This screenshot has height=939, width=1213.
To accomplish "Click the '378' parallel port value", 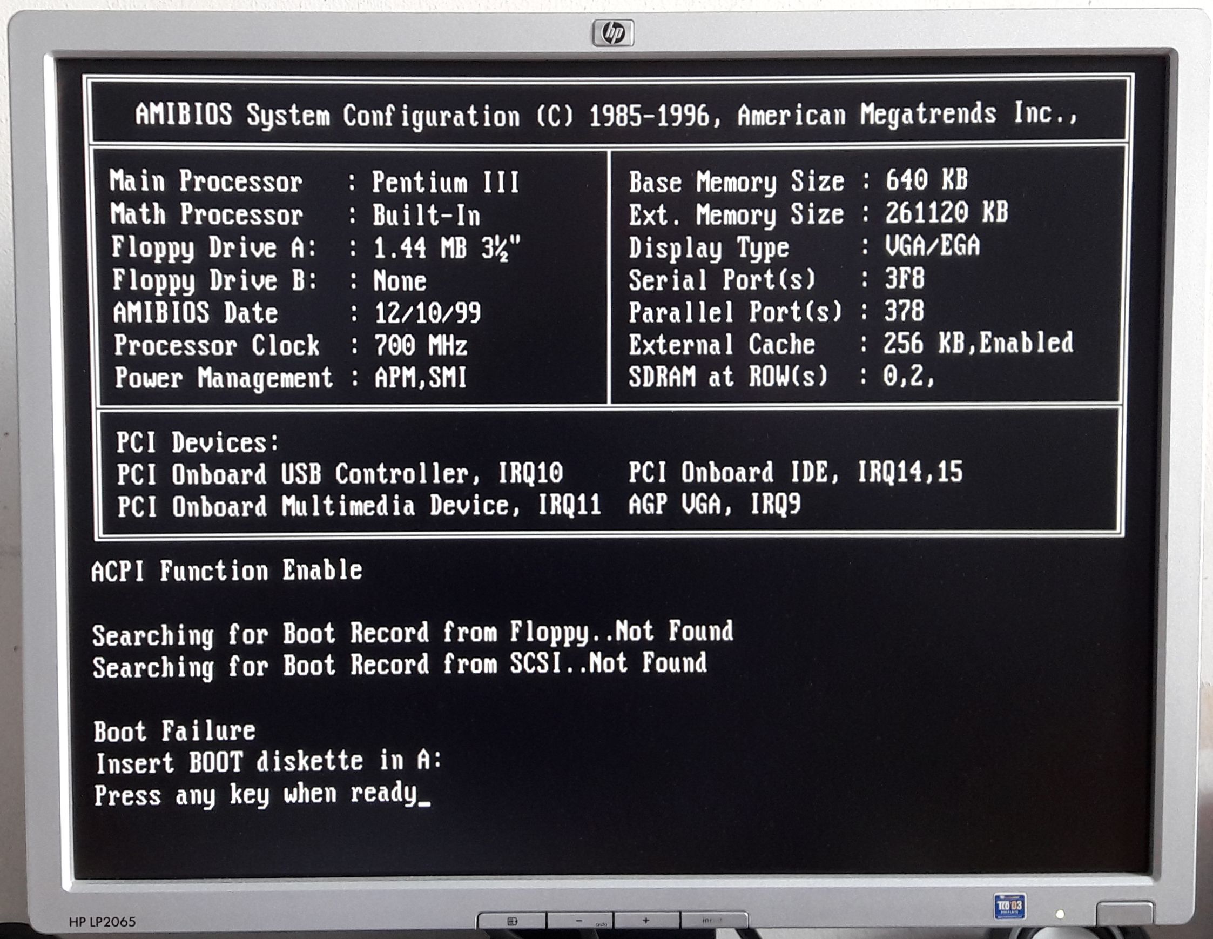I will (904, 310).
